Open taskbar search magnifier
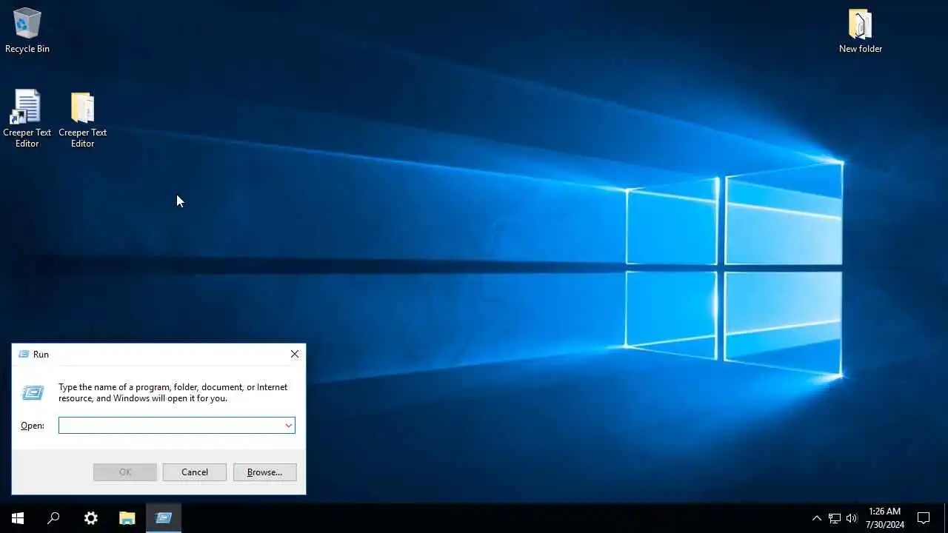This screenshot has height=533, width=948. 53,518
